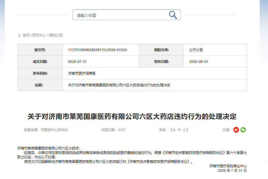
Task: Click 浏览次数：65次 view count
Action: [x=113, y=130]
